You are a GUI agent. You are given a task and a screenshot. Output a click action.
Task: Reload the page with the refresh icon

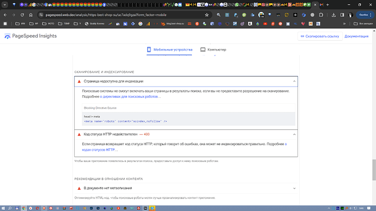tap(22, 15)
